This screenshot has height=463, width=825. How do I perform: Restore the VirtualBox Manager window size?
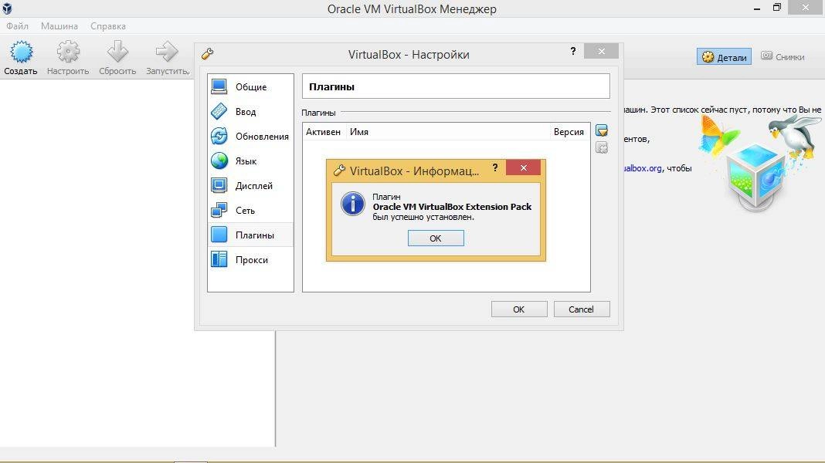point(777,8)
